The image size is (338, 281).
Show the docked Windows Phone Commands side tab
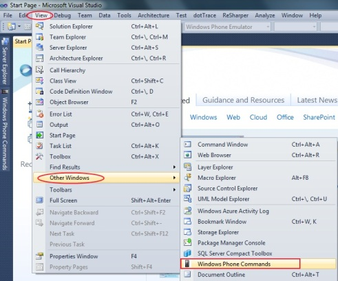coord(5,130)
